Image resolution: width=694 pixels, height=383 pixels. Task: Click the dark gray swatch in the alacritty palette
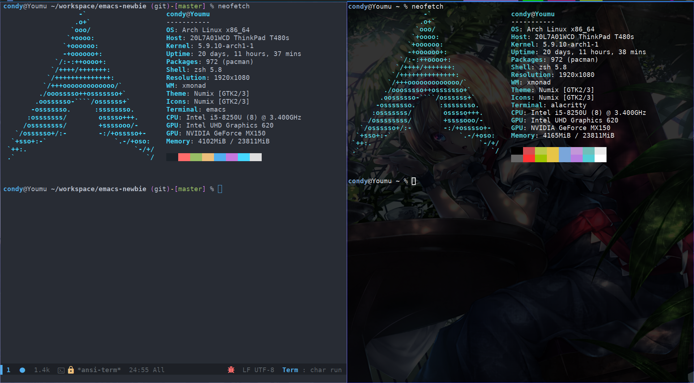tap(517, 159)
